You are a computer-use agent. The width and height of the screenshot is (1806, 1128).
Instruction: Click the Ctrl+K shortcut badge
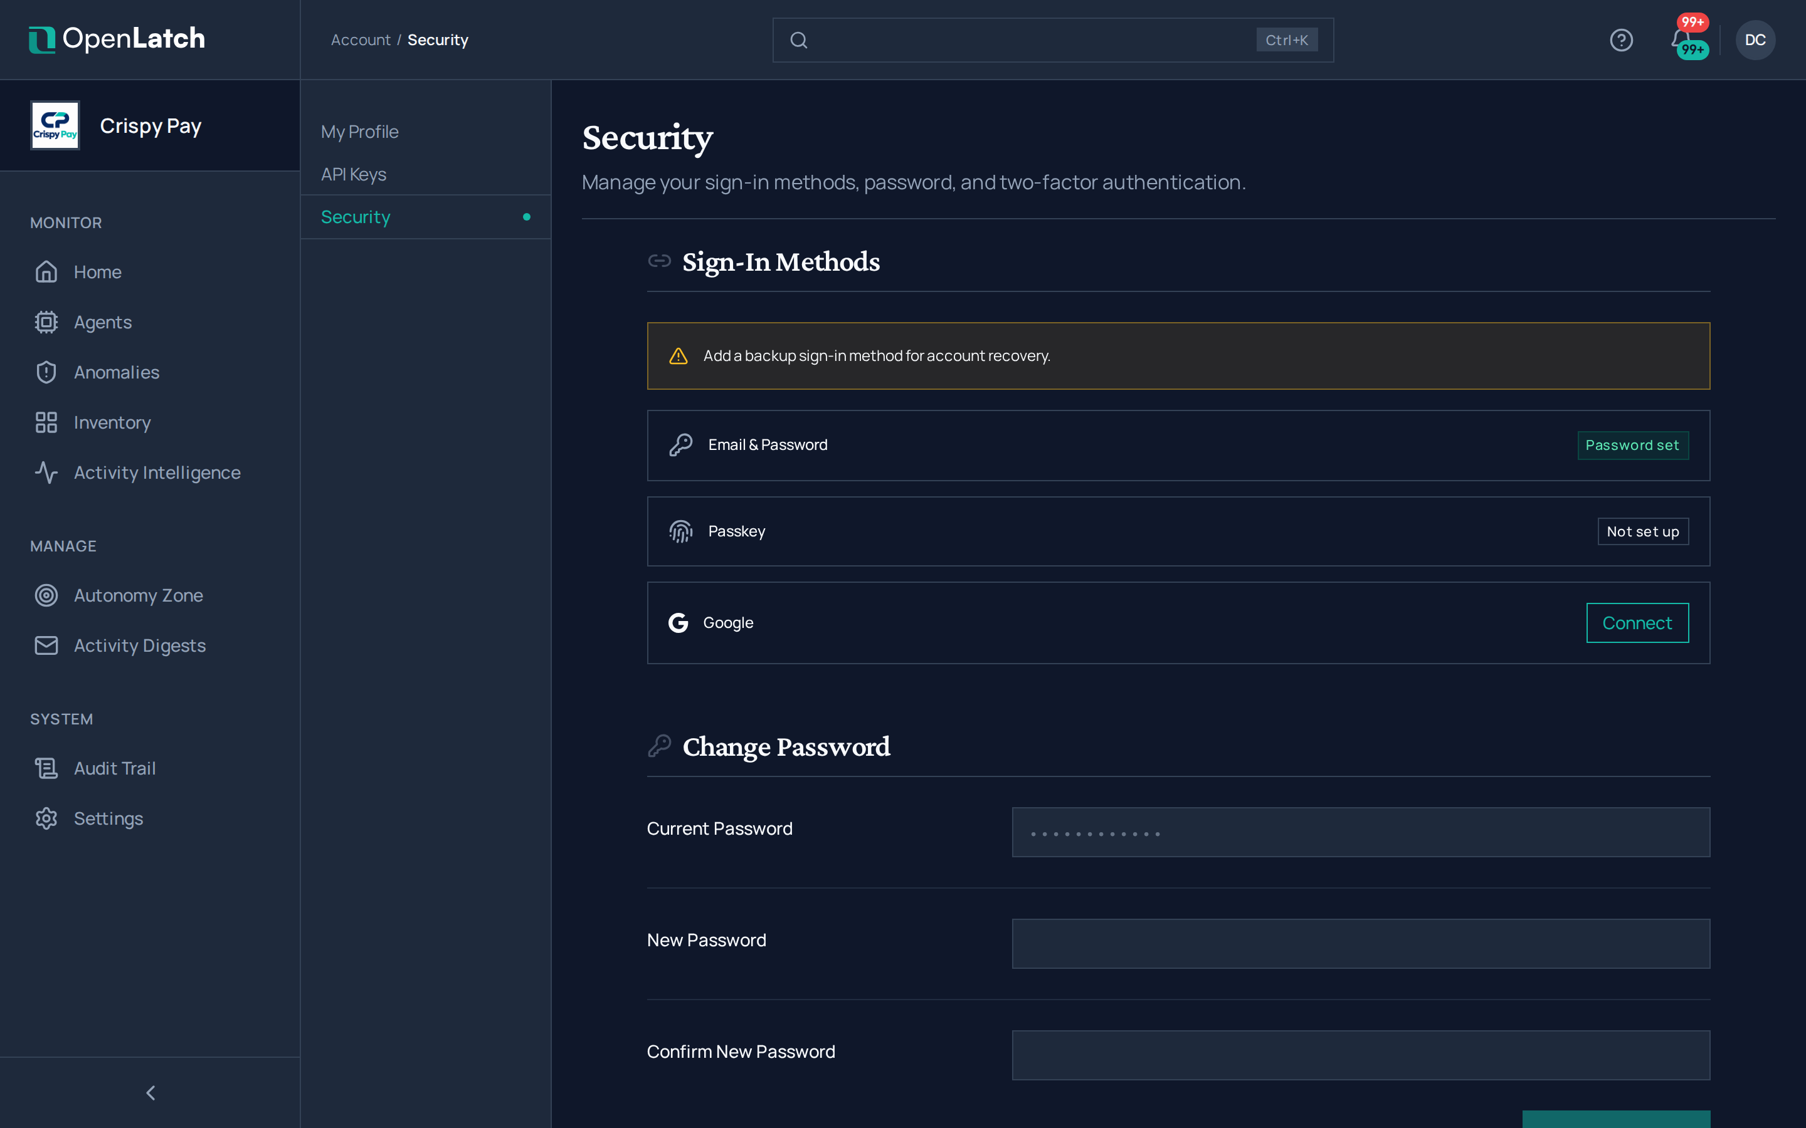1287,40
